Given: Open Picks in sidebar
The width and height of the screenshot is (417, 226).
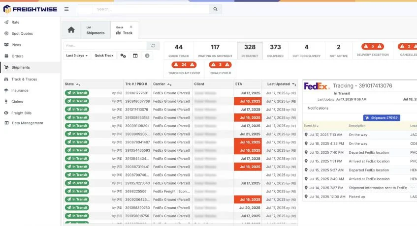Looking at the screenshot, I should point(16,45).
